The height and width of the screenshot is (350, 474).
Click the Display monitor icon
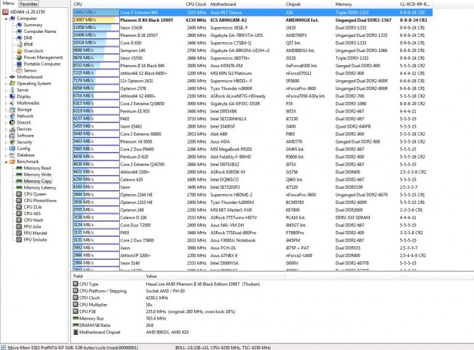13,96
